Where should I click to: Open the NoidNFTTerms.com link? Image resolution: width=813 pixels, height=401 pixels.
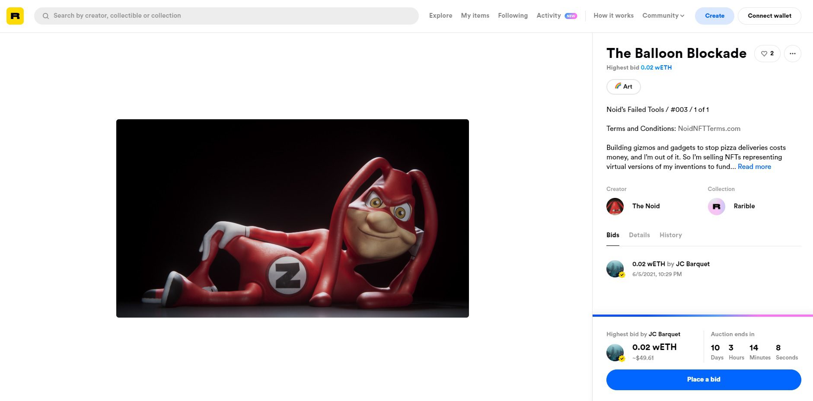(709, 128)
